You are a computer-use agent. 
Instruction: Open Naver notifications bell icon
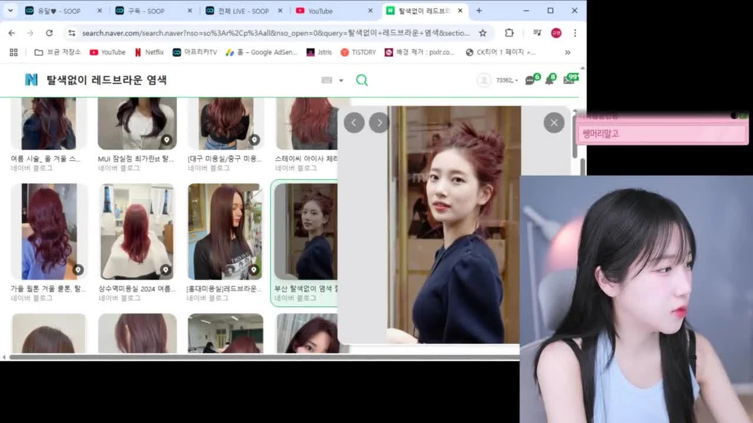tap(550, 79)
